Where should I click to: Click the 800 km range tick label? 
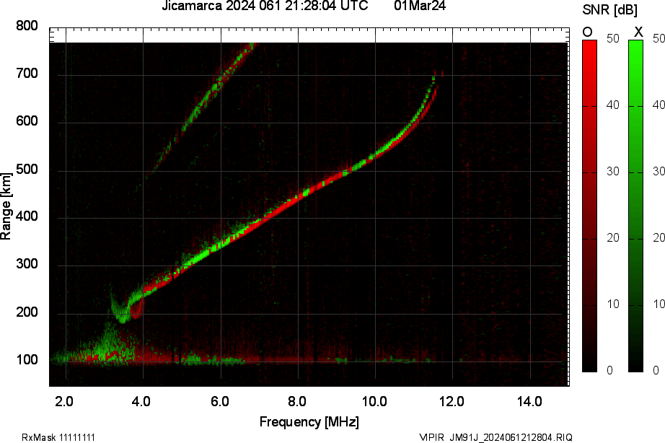point(27,26)
